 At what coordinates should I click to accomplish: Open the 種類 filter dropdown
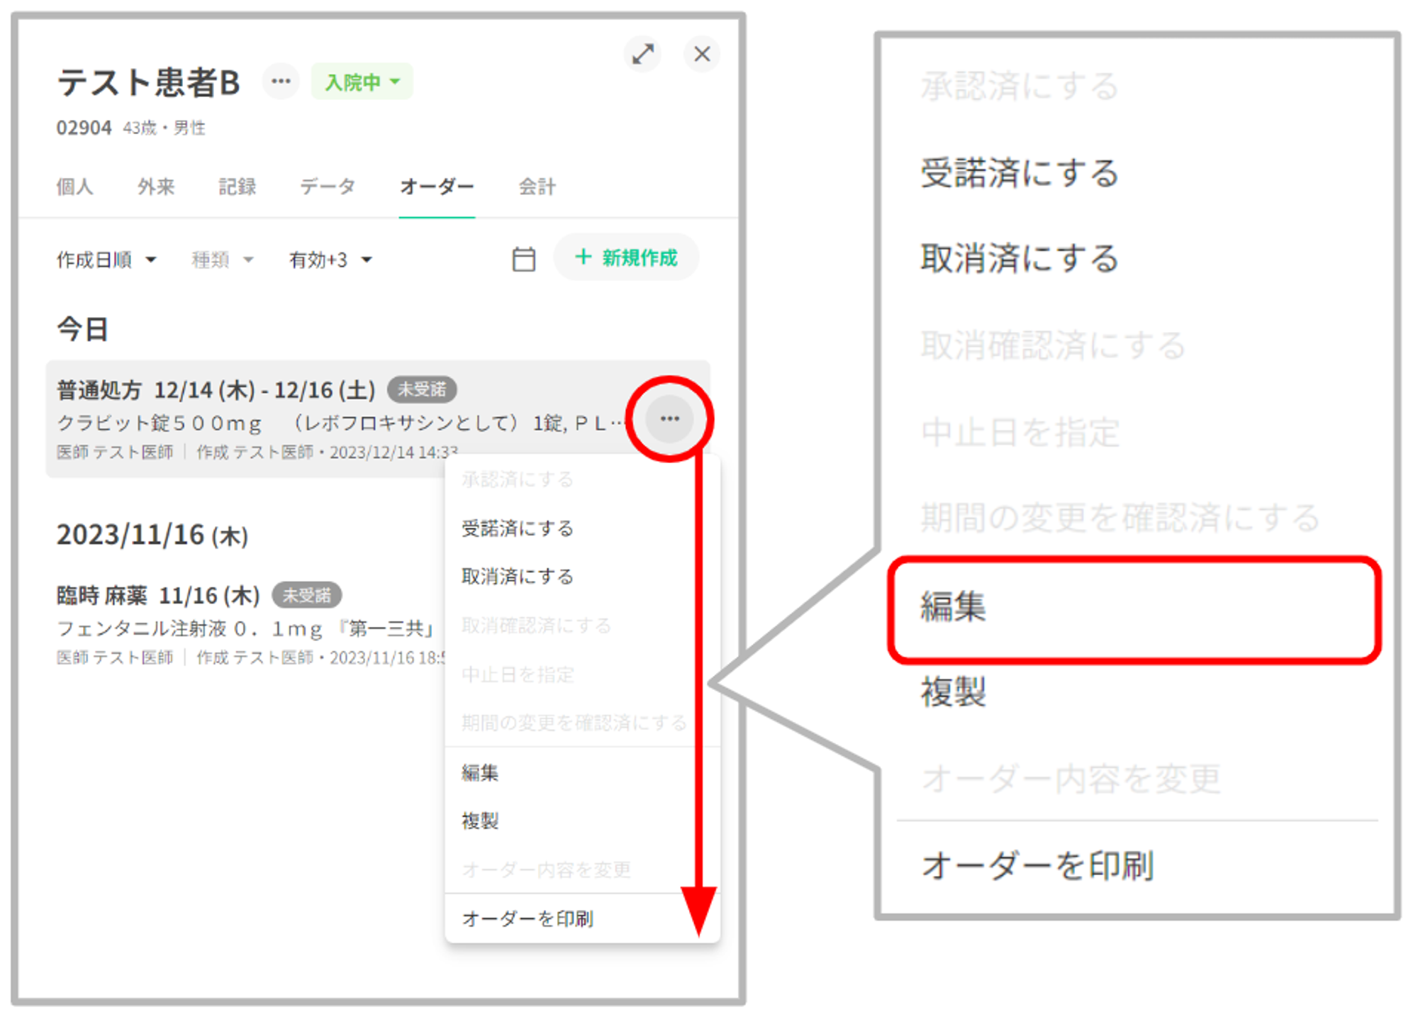tap(222, 260)
